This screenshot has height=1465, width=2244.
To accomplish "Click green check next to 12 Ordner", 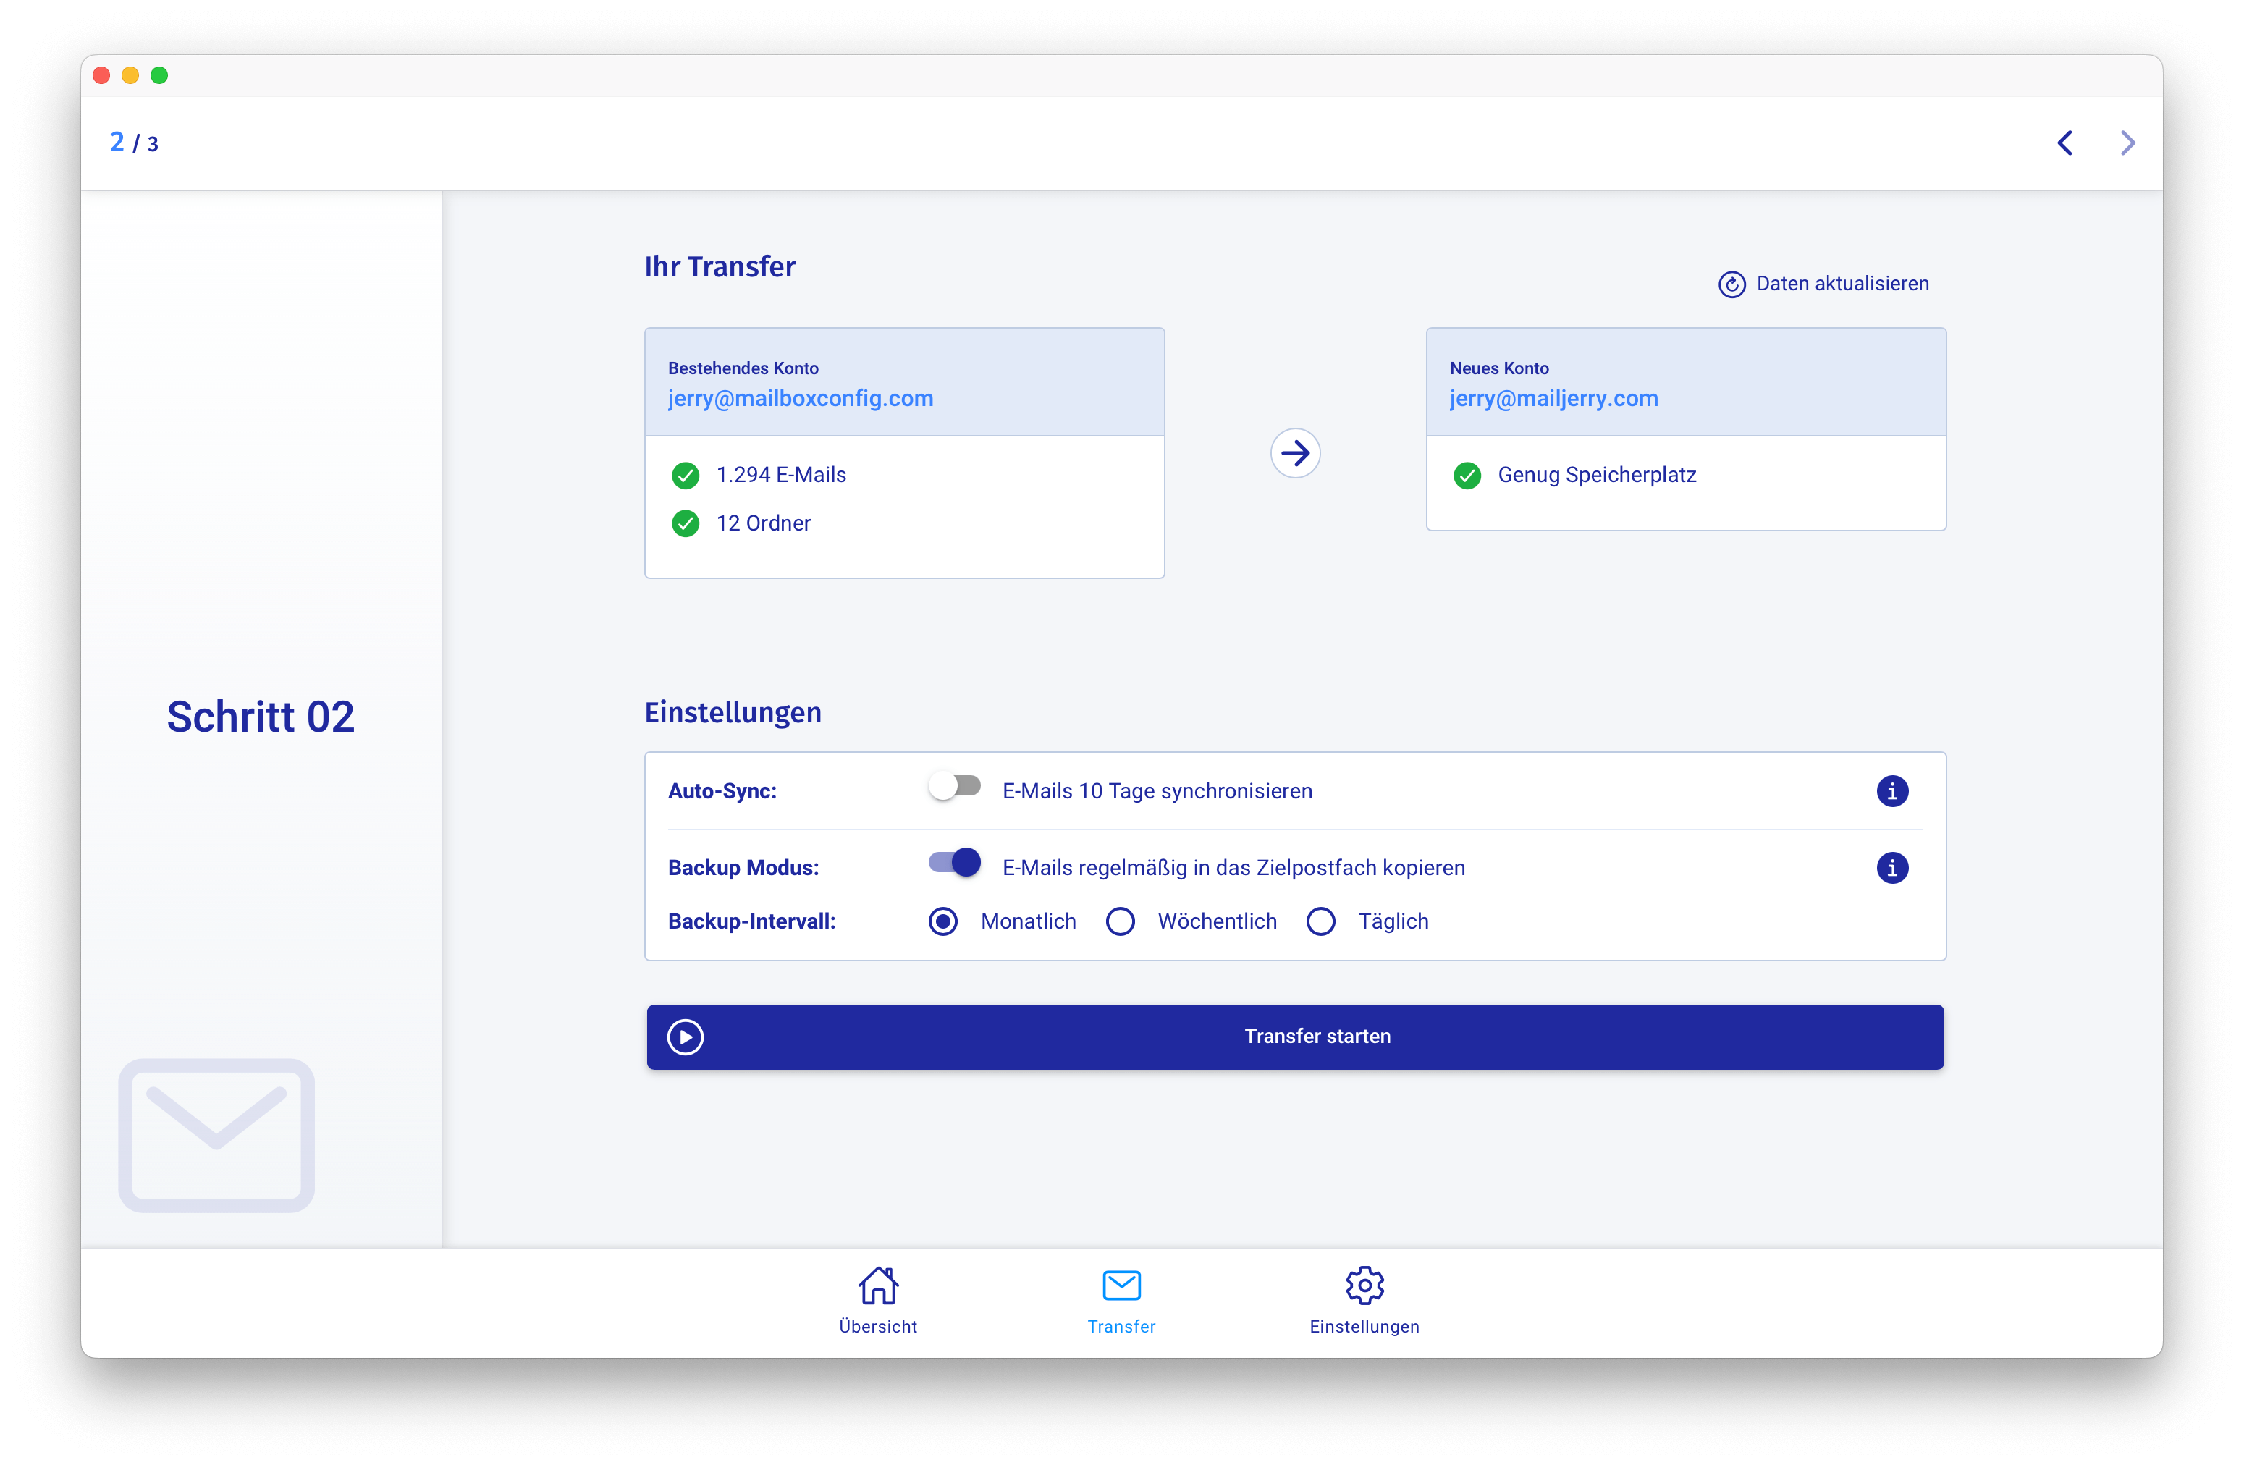I will [x=686, y=523].
